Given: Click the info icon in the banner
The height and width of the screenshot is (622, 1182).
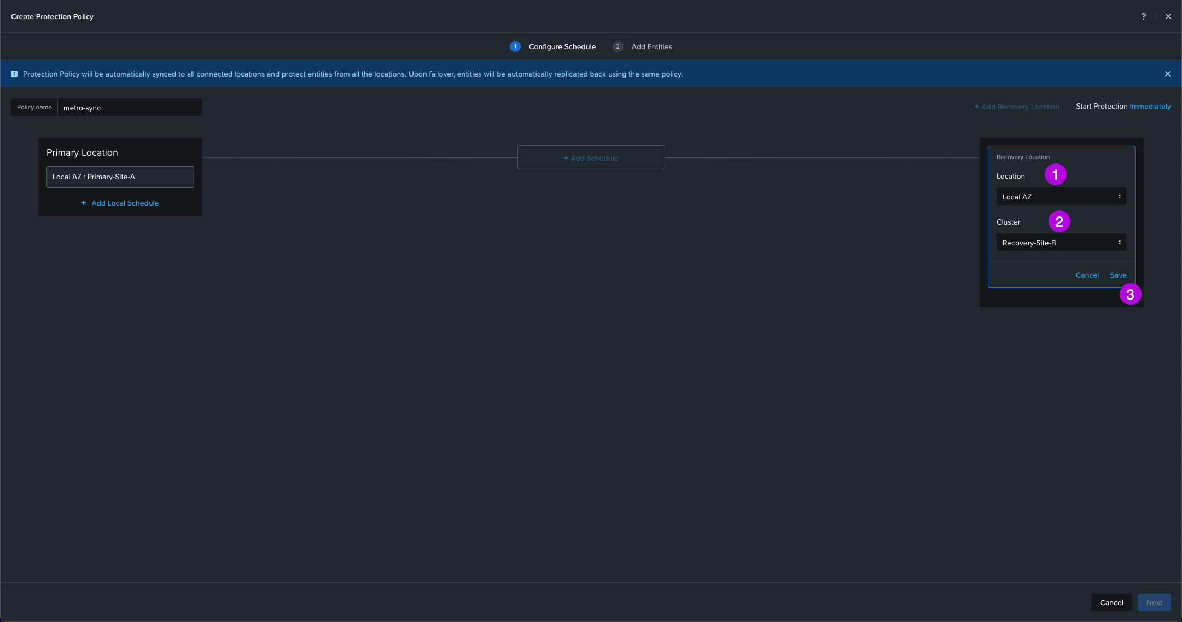Looking at the screenshot, I should [14, 74].
